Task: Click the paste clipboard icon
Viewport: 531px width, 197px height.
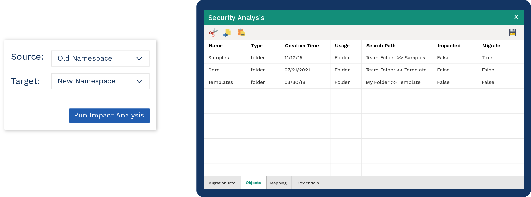Action: tap(241, 32)
